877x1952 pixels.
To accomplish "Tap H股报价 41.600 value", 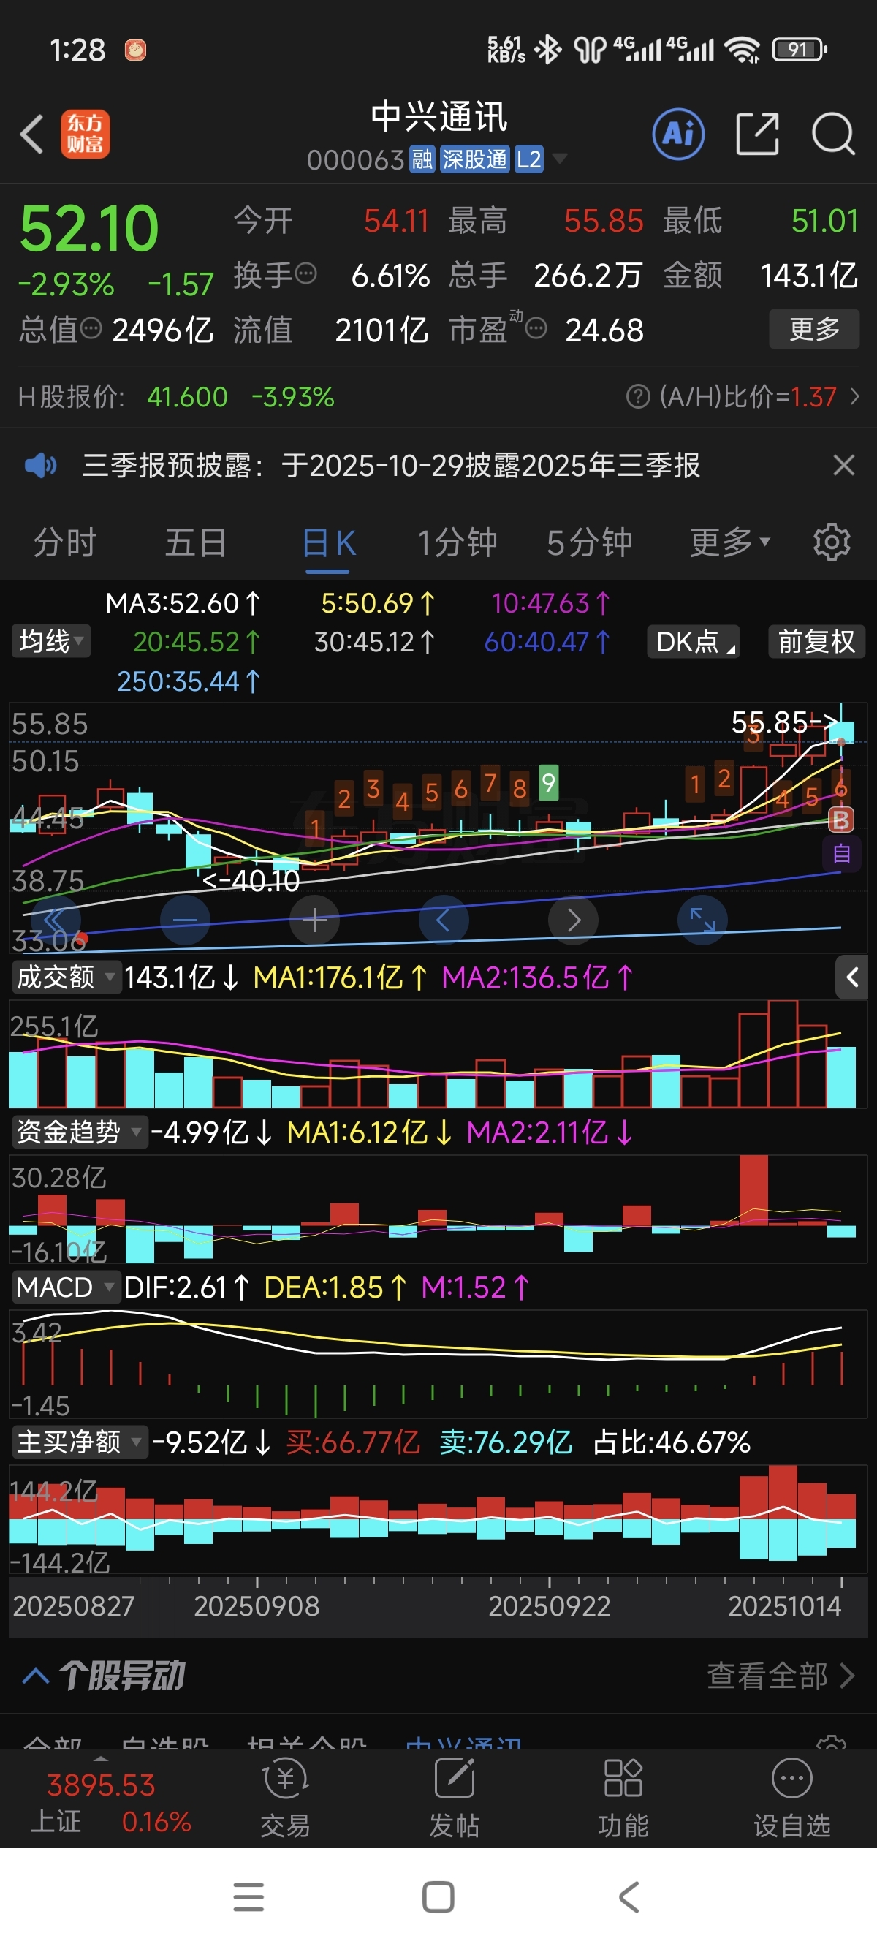I will coord(187,396).
